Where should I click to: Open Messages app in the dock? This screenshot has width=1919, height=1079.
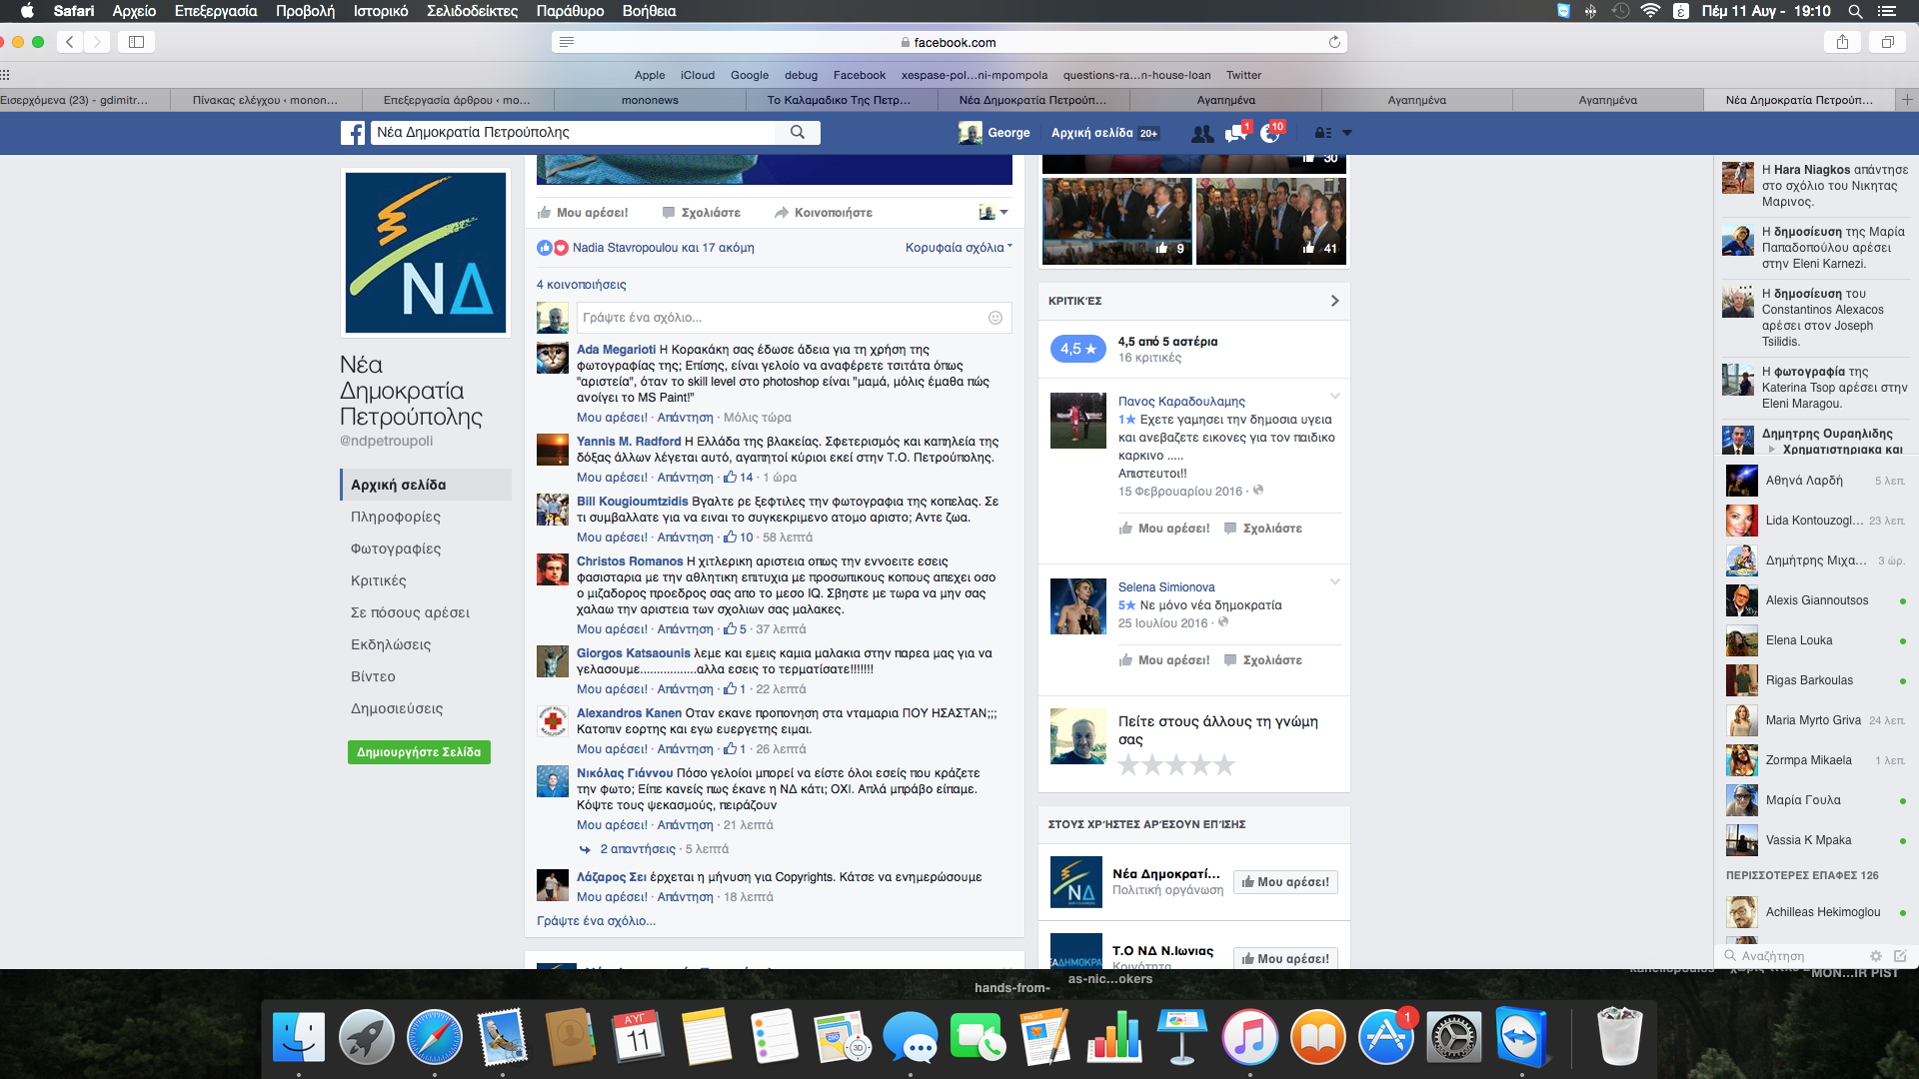911,1037
